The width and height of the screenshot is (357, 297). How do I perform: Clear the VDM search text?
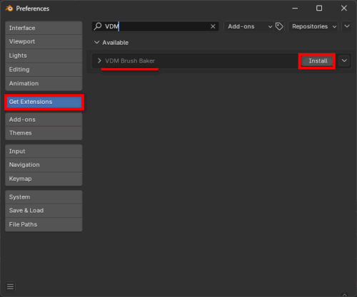tap(213, 26)
